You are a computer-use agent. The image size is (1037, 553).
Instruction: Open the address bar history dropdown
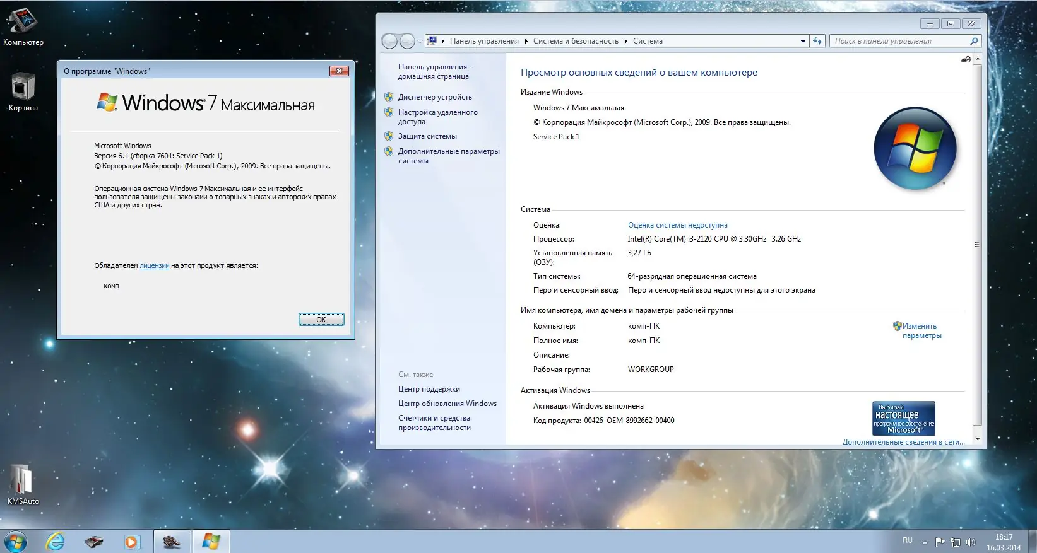pyautogui.click(x=803, y=41)
